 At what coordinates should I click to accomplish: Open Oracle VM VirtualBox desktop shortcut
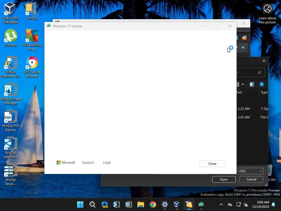[10, 13]
